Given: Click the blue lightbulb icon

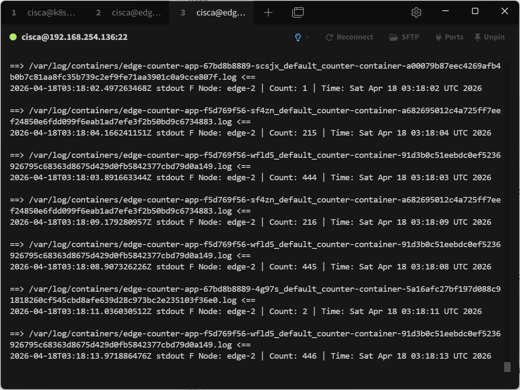Looking at the screenshot, I should 298,37.
